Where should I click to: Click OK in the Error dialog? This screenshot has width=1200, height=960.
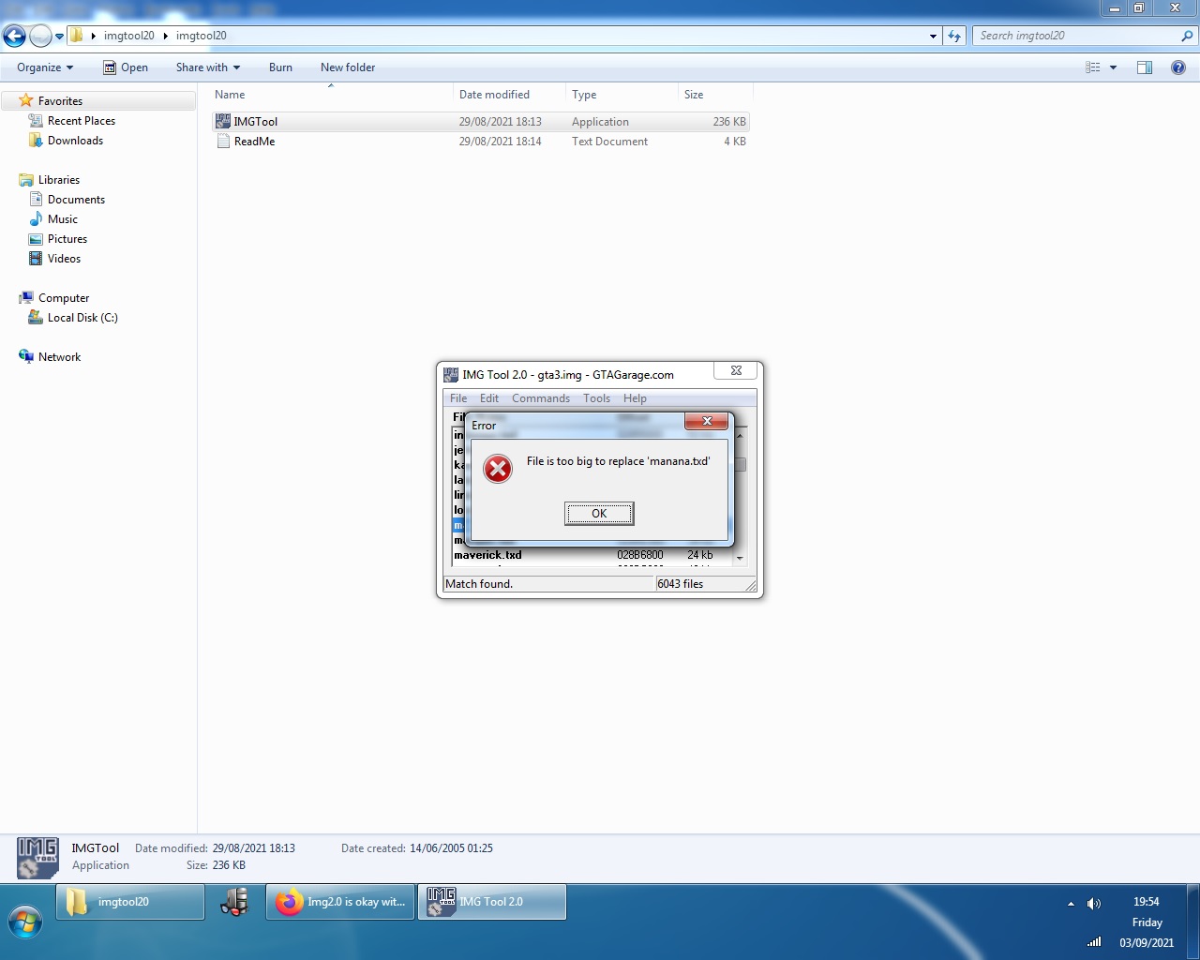(x=599, y=514)
